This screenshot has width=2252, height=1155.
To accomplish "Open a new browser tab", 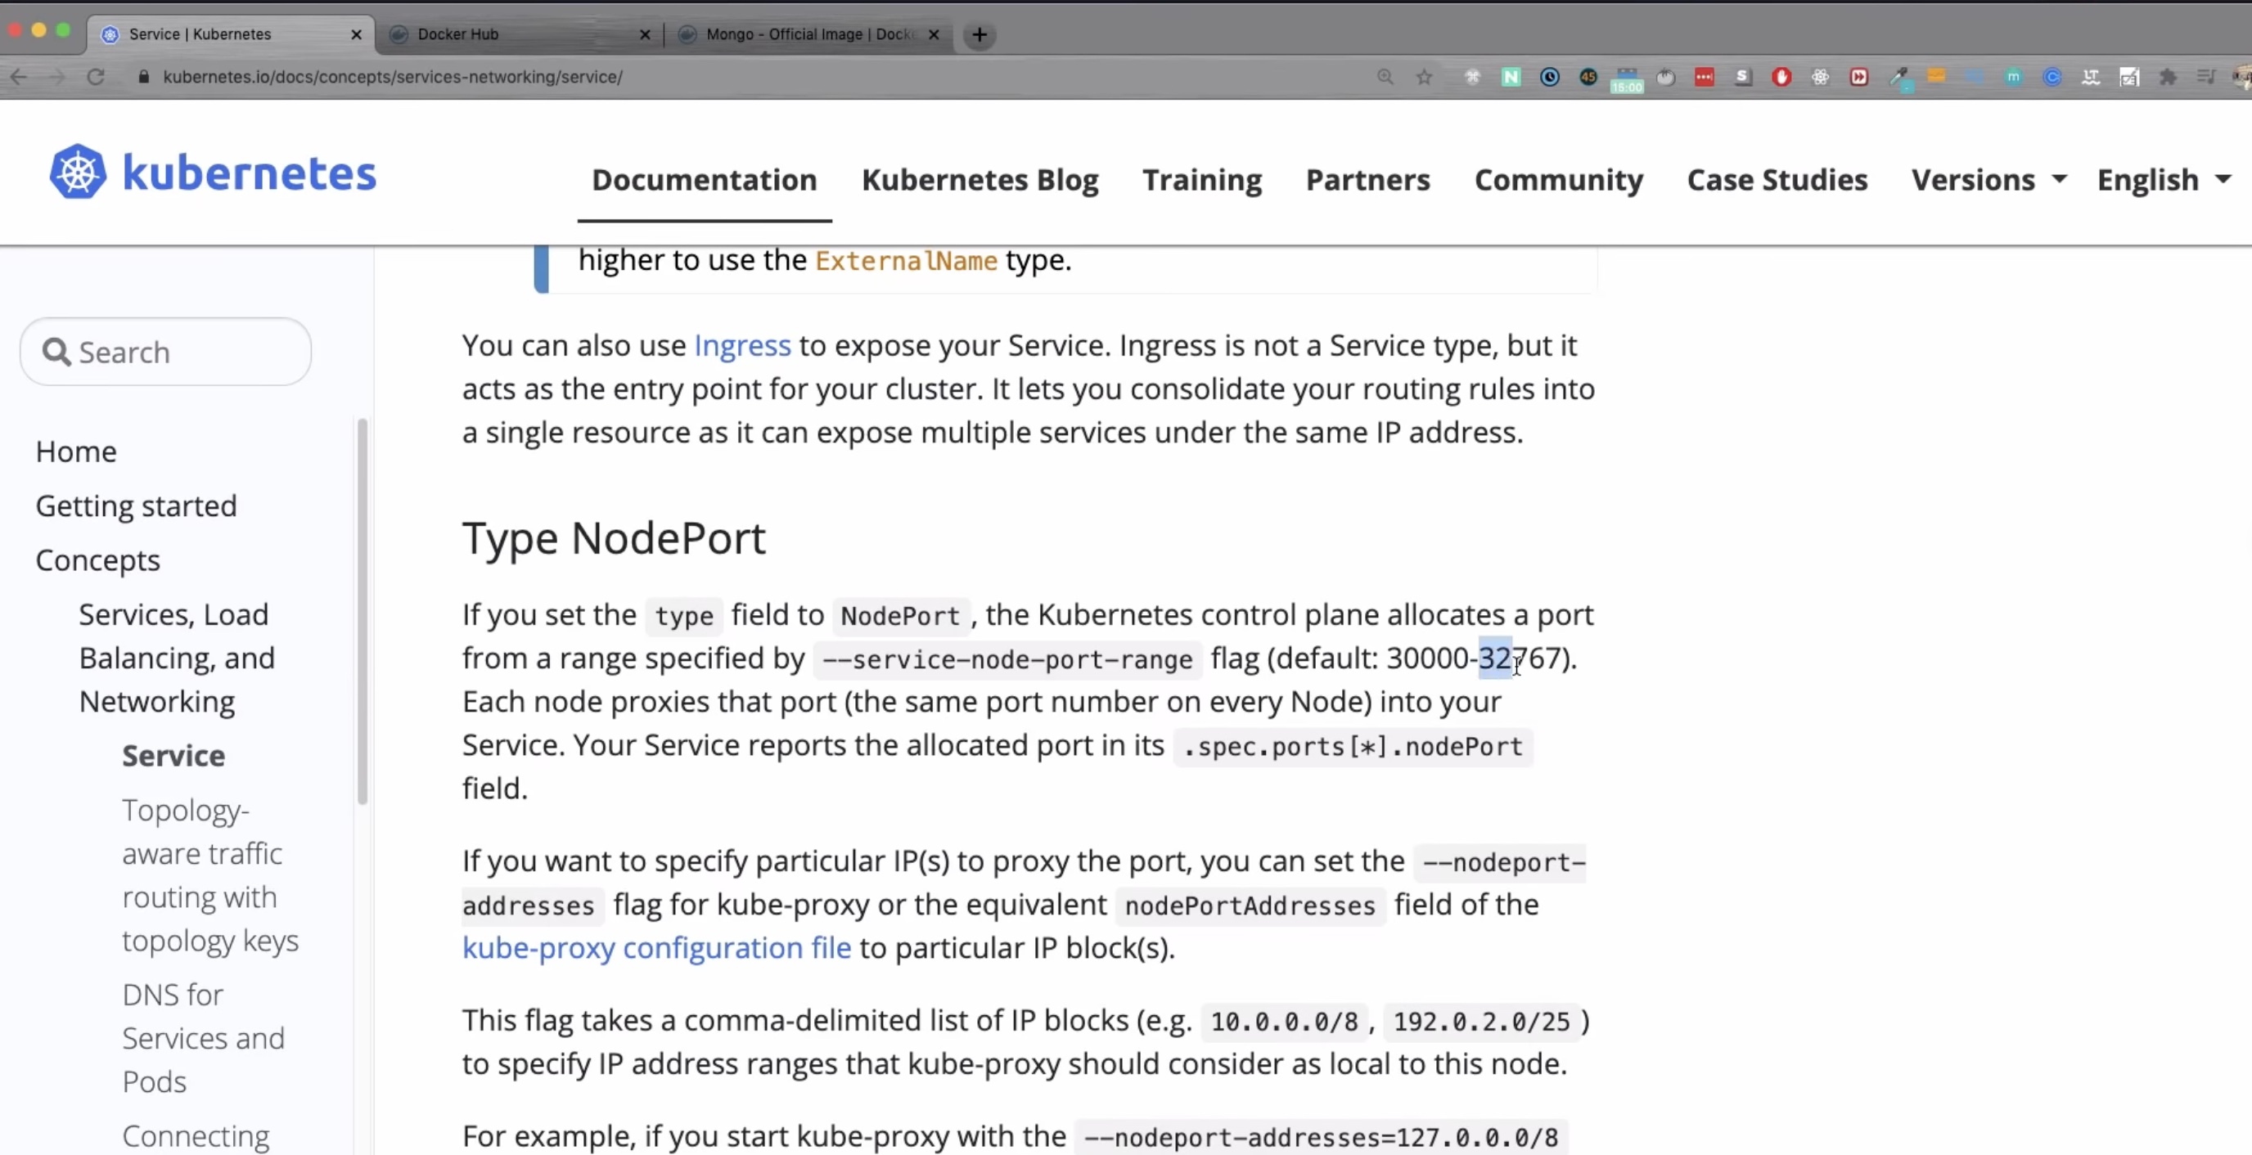I will [x=980, y=34].
